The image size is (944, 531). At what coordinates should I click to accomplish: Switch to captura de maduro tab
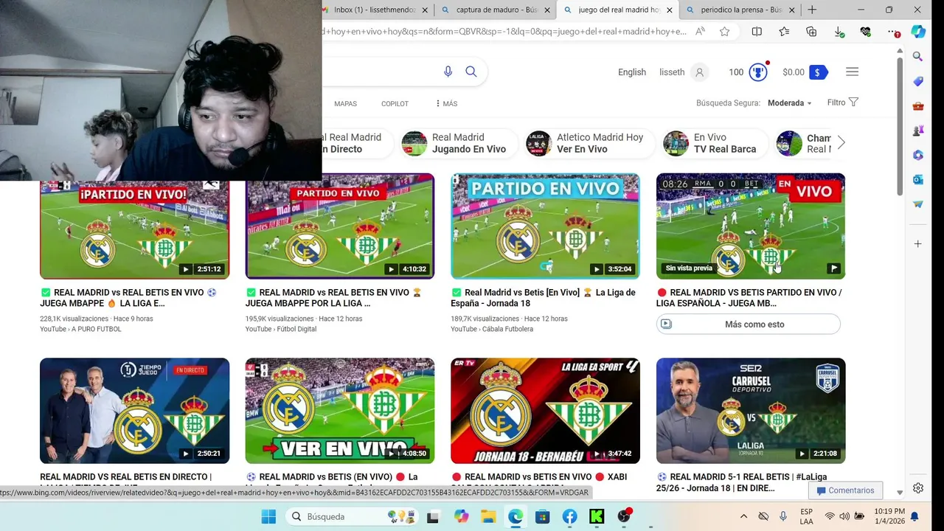tap(495, 10)
